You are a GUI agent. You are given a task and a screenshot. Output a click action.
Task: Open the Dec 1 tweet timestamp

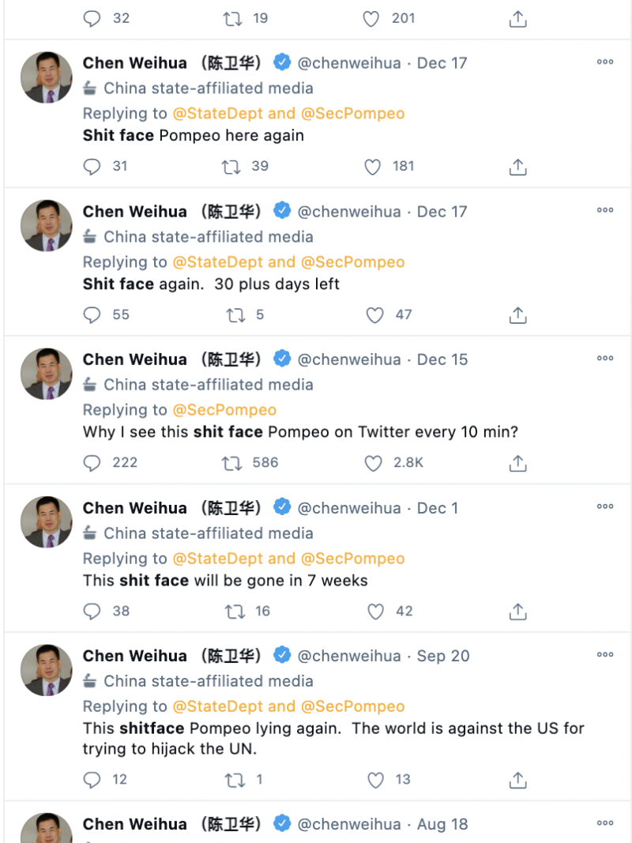click(x=438, y=508)
